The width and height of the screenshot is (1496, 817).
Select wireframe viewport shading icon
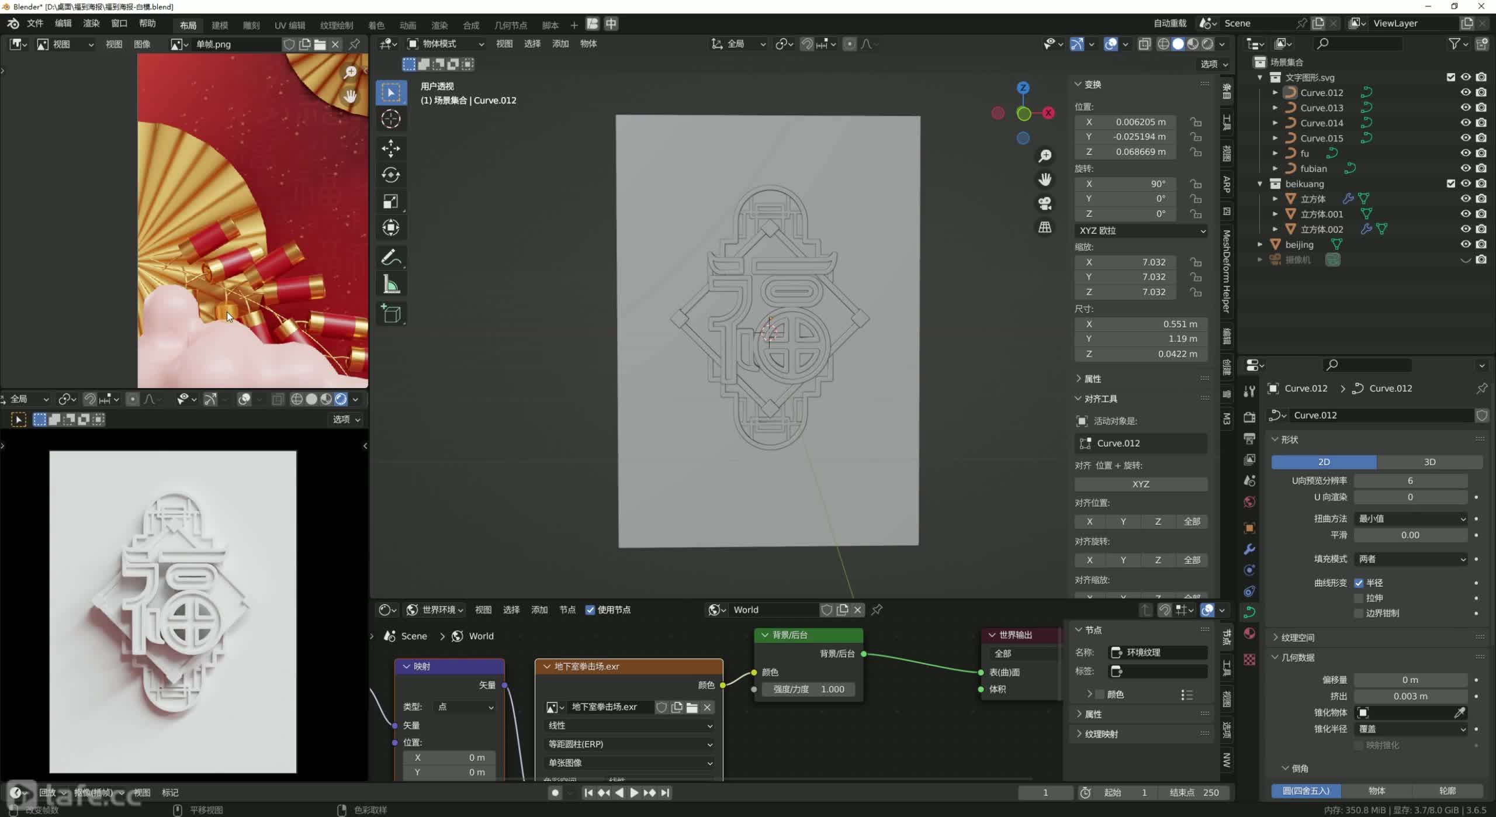point(1163,44)
